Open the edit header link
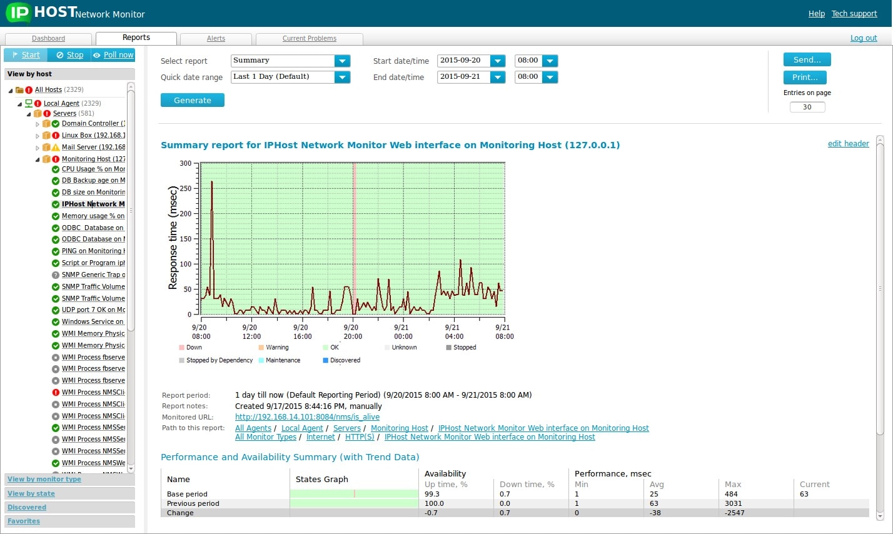Viewport: 893px width, 534px height. 848,144
